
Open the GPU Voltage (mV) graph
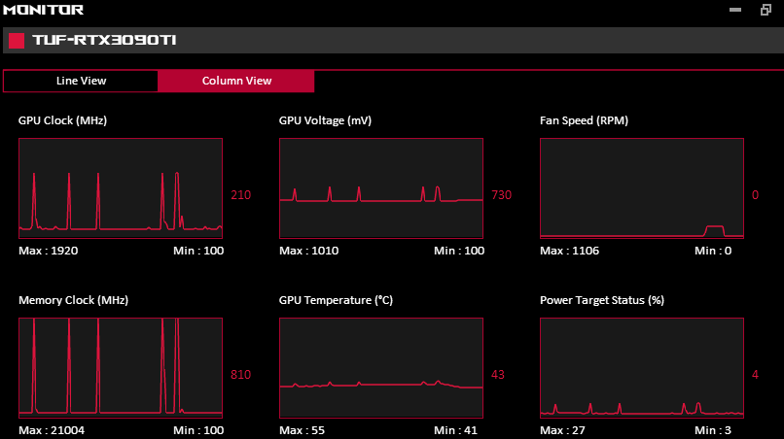381,188
